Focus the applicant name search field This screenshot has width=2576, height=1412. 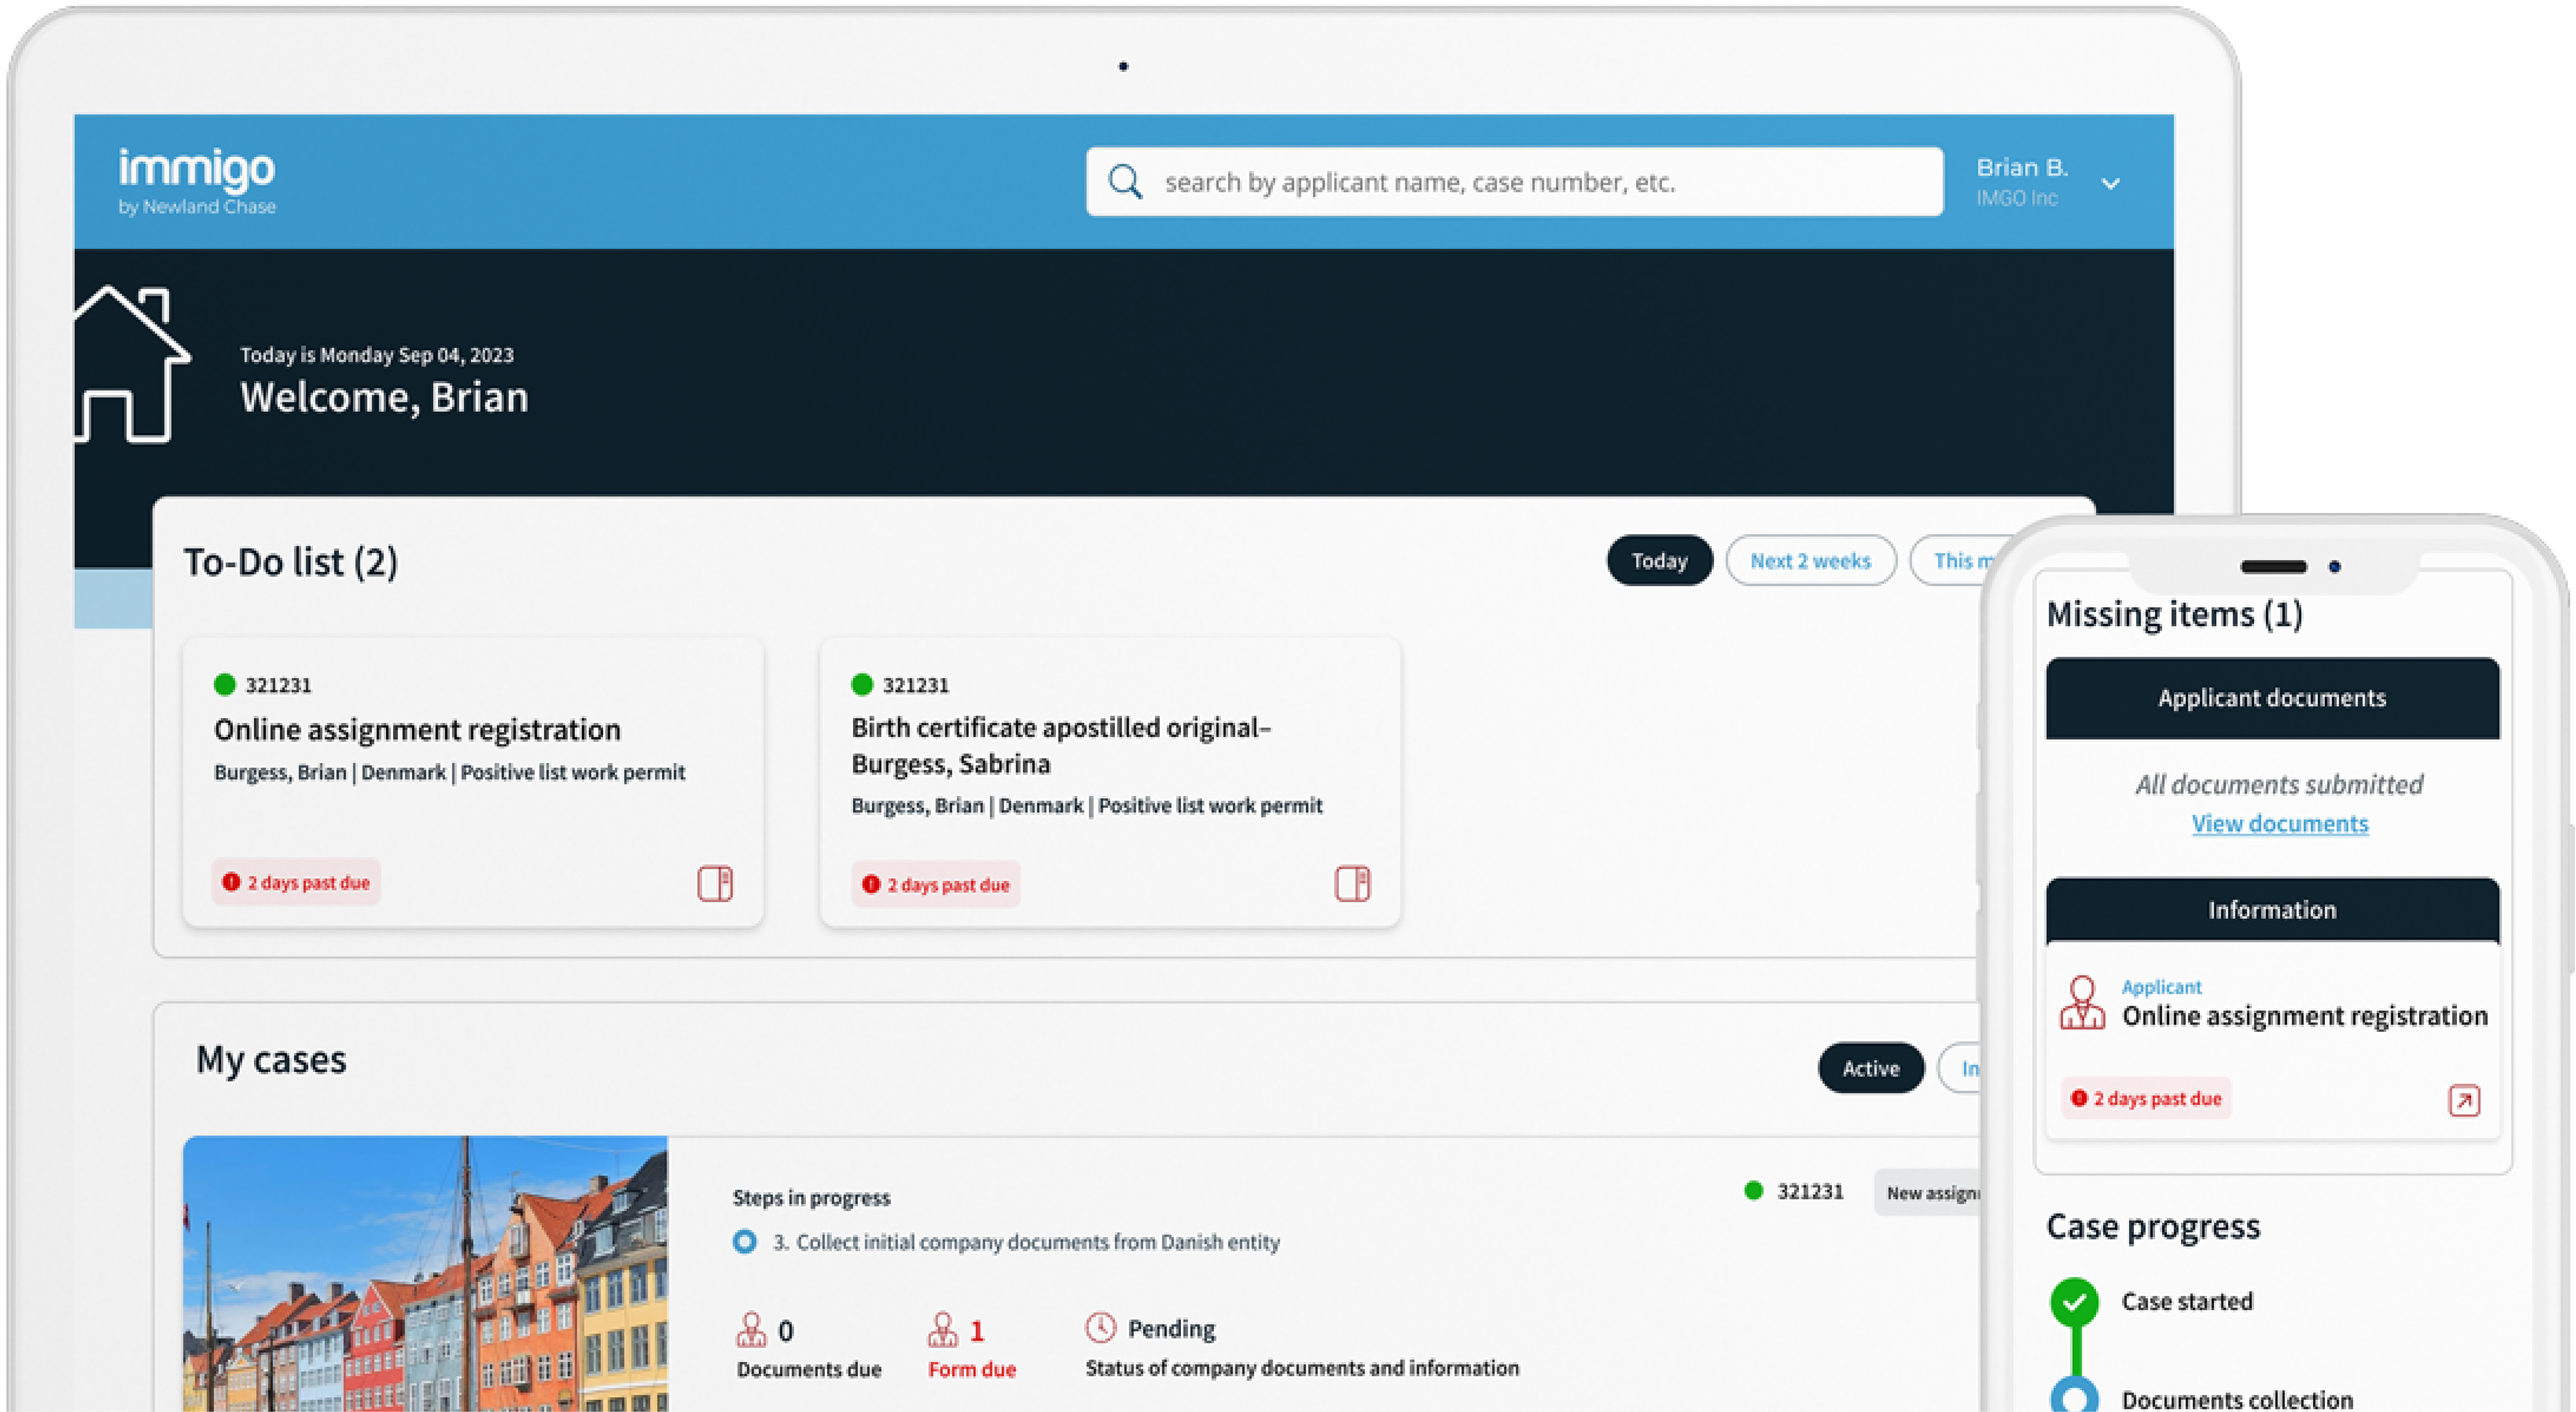tap(1514, 182)
